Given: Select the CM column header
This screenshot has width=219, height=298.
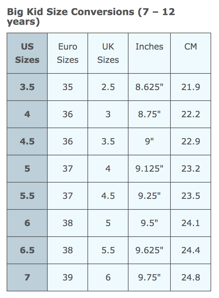Looking at the screenshot, I should (x=191, y=53).
